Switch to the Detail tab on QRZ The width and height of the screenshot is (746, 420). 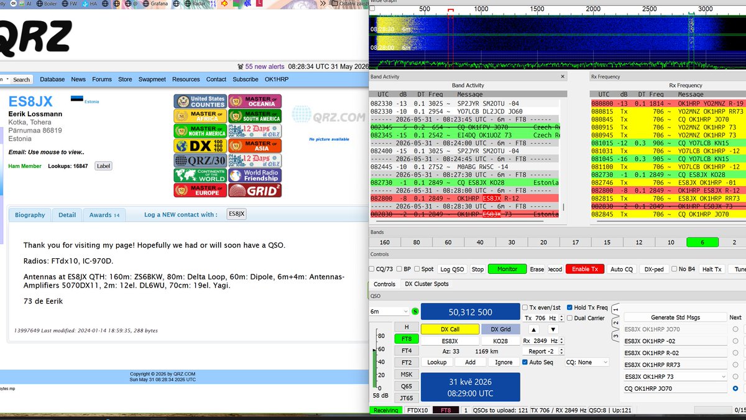[x=67, y=215]
